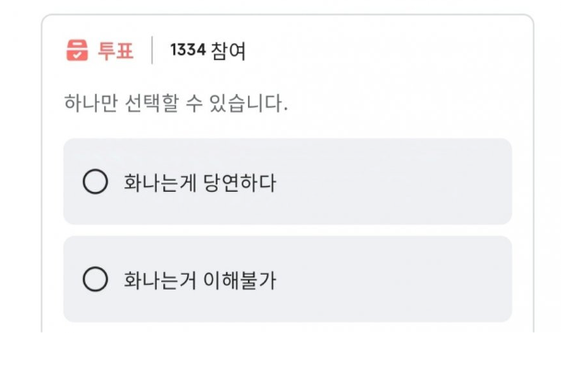The height and width of the screenshot is (366, 565).
Task: Select the 화나는거 이해불가 radio button
Action: pos(95,278)
